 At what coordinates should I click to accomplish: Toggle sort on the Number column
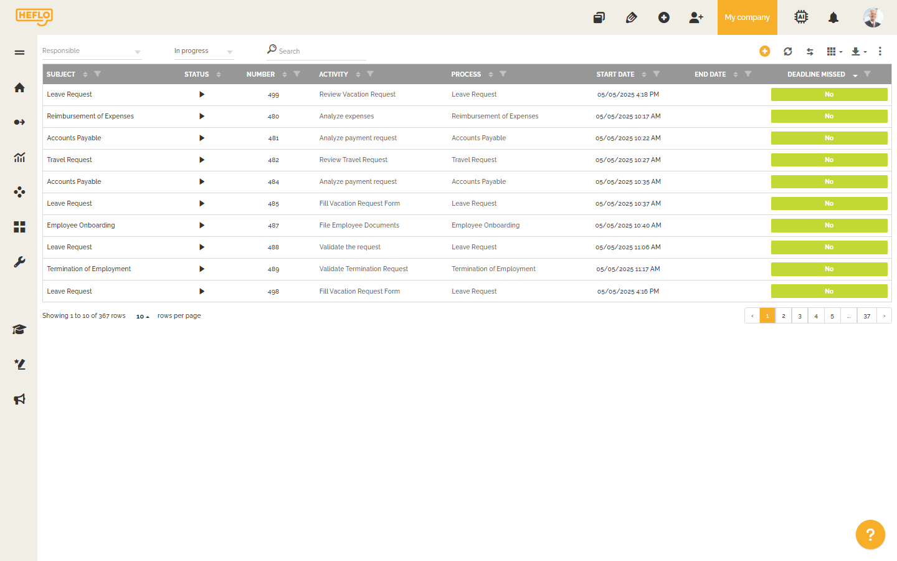tap(285, 75)
